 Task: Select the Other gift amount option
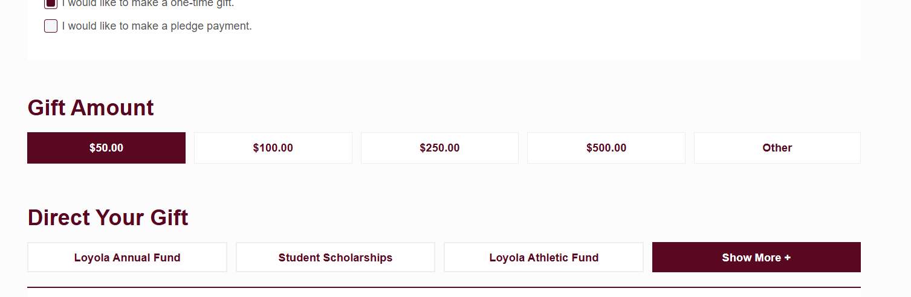[777, 148]
